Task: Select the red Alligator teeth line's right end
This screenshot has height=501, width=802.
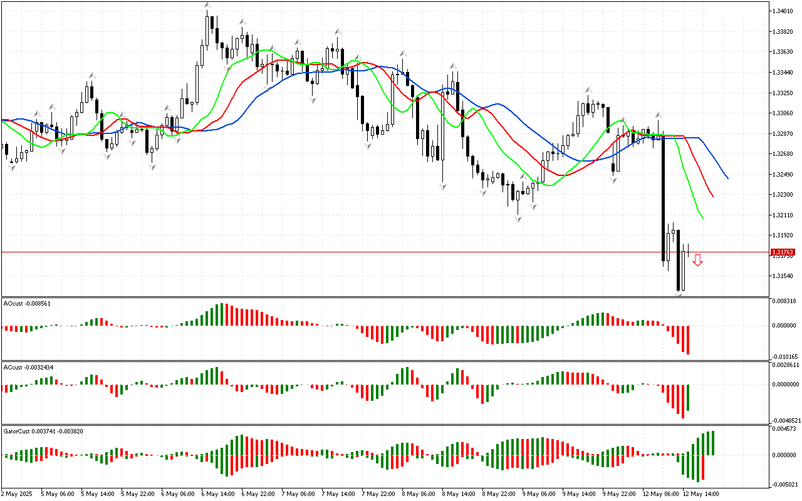Action: pos(712,196)
